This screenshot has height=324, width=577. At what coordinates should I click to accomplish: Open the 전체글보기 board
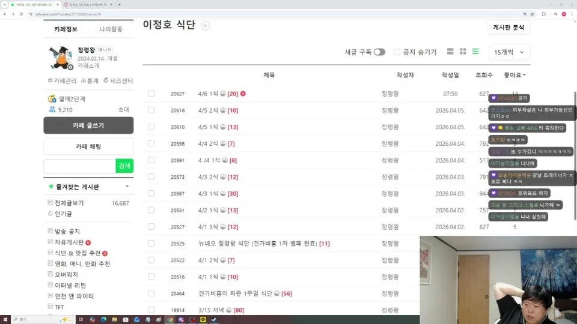point(69,203)
